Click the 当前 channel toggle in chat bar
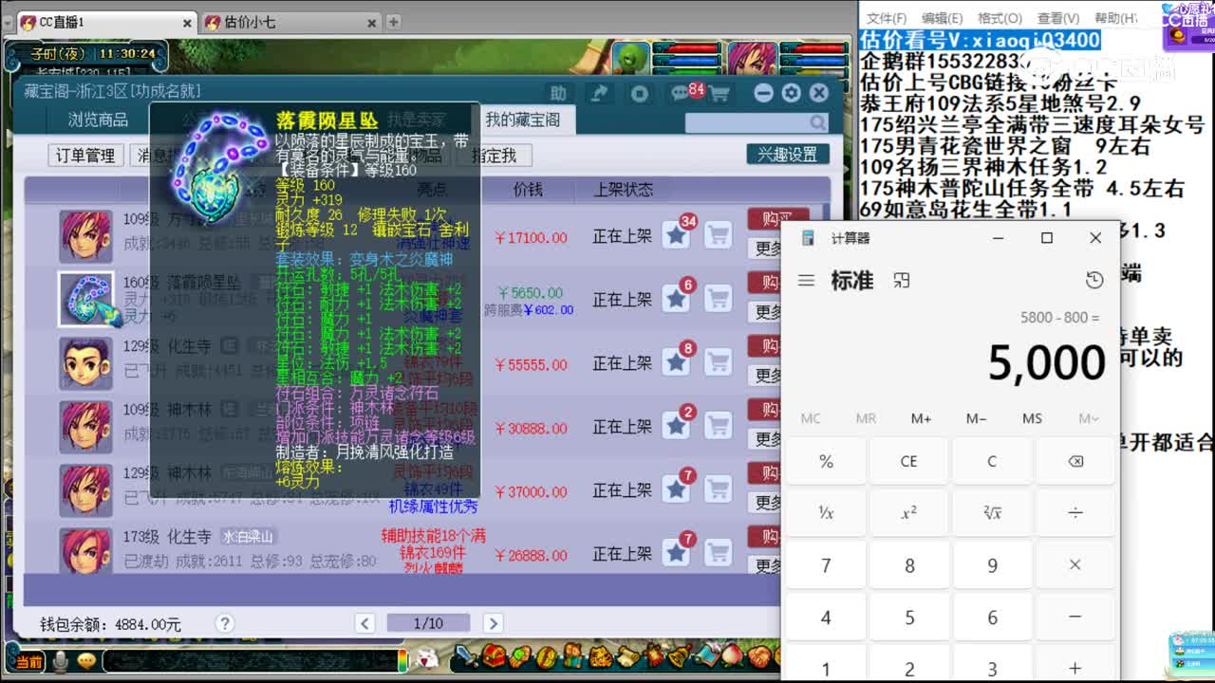Viewport: 1215px width, 683px height. (28, 661)
